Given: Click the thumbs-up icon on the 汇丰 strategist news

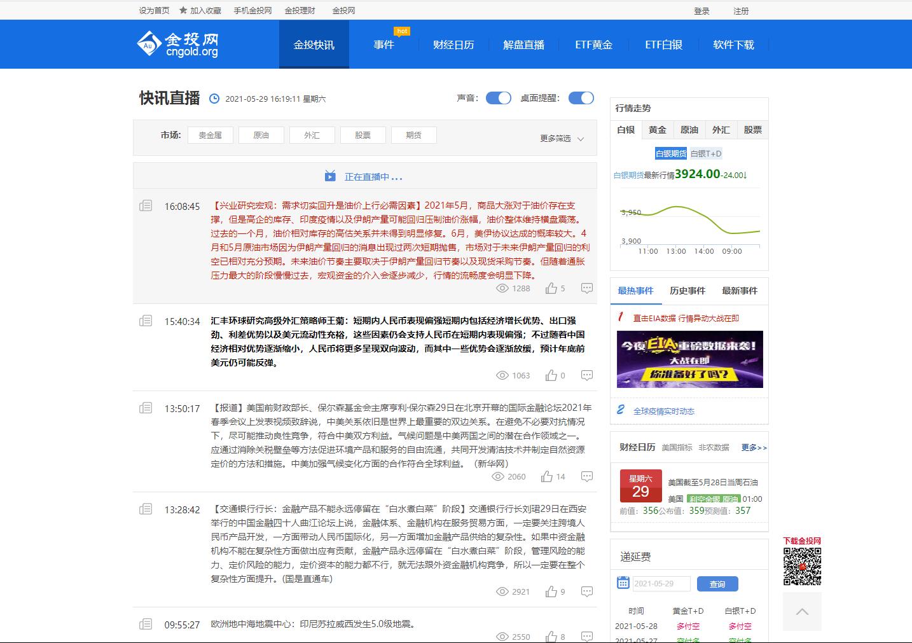Looking at the screenshot, I should coord(551,375).
